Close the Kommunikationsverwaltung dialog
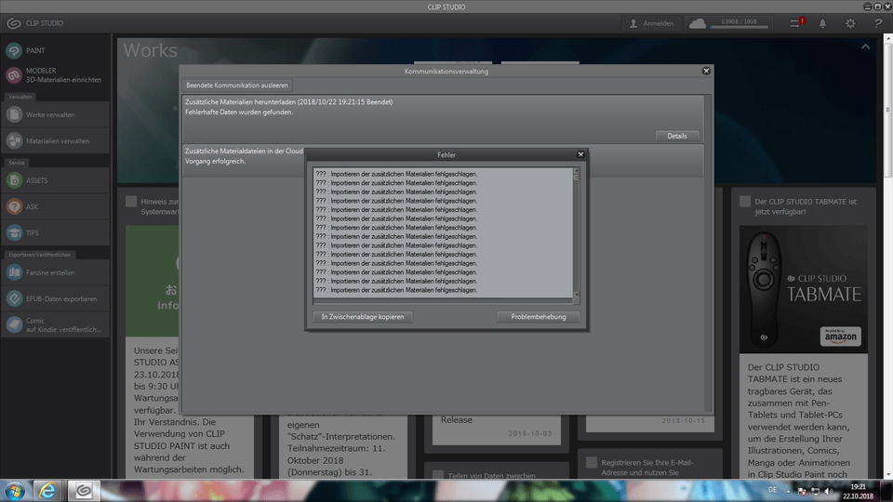Viewport: 893px width, 502px height. [x=706, y=72]
